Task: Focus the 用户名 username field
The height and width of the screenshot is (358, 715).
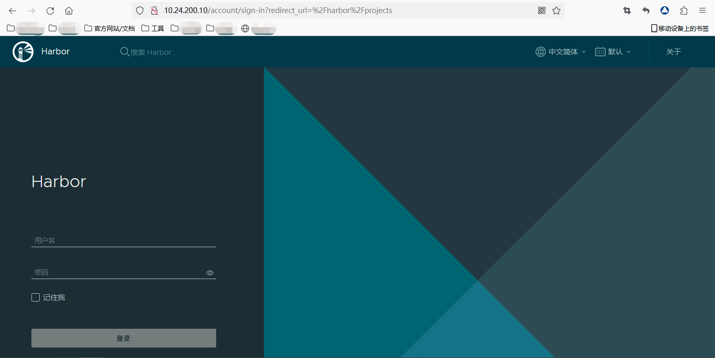Action: [x=124, y=240]
